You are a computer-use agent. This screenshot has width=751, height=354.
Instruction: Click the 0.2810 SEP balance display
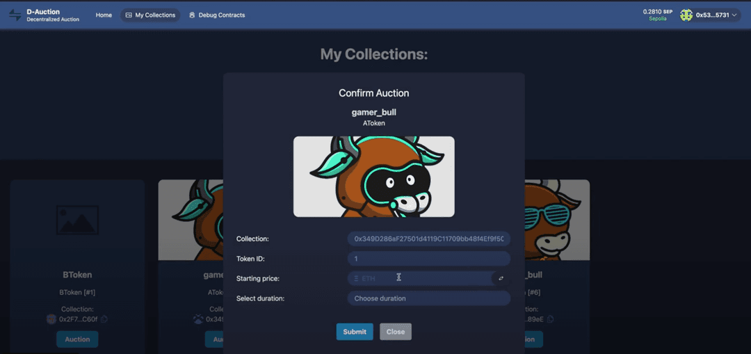(x=658, y=12)
